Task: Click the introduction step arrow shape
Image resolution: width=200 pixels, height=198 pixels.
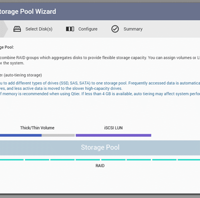Action: [4, 29]
